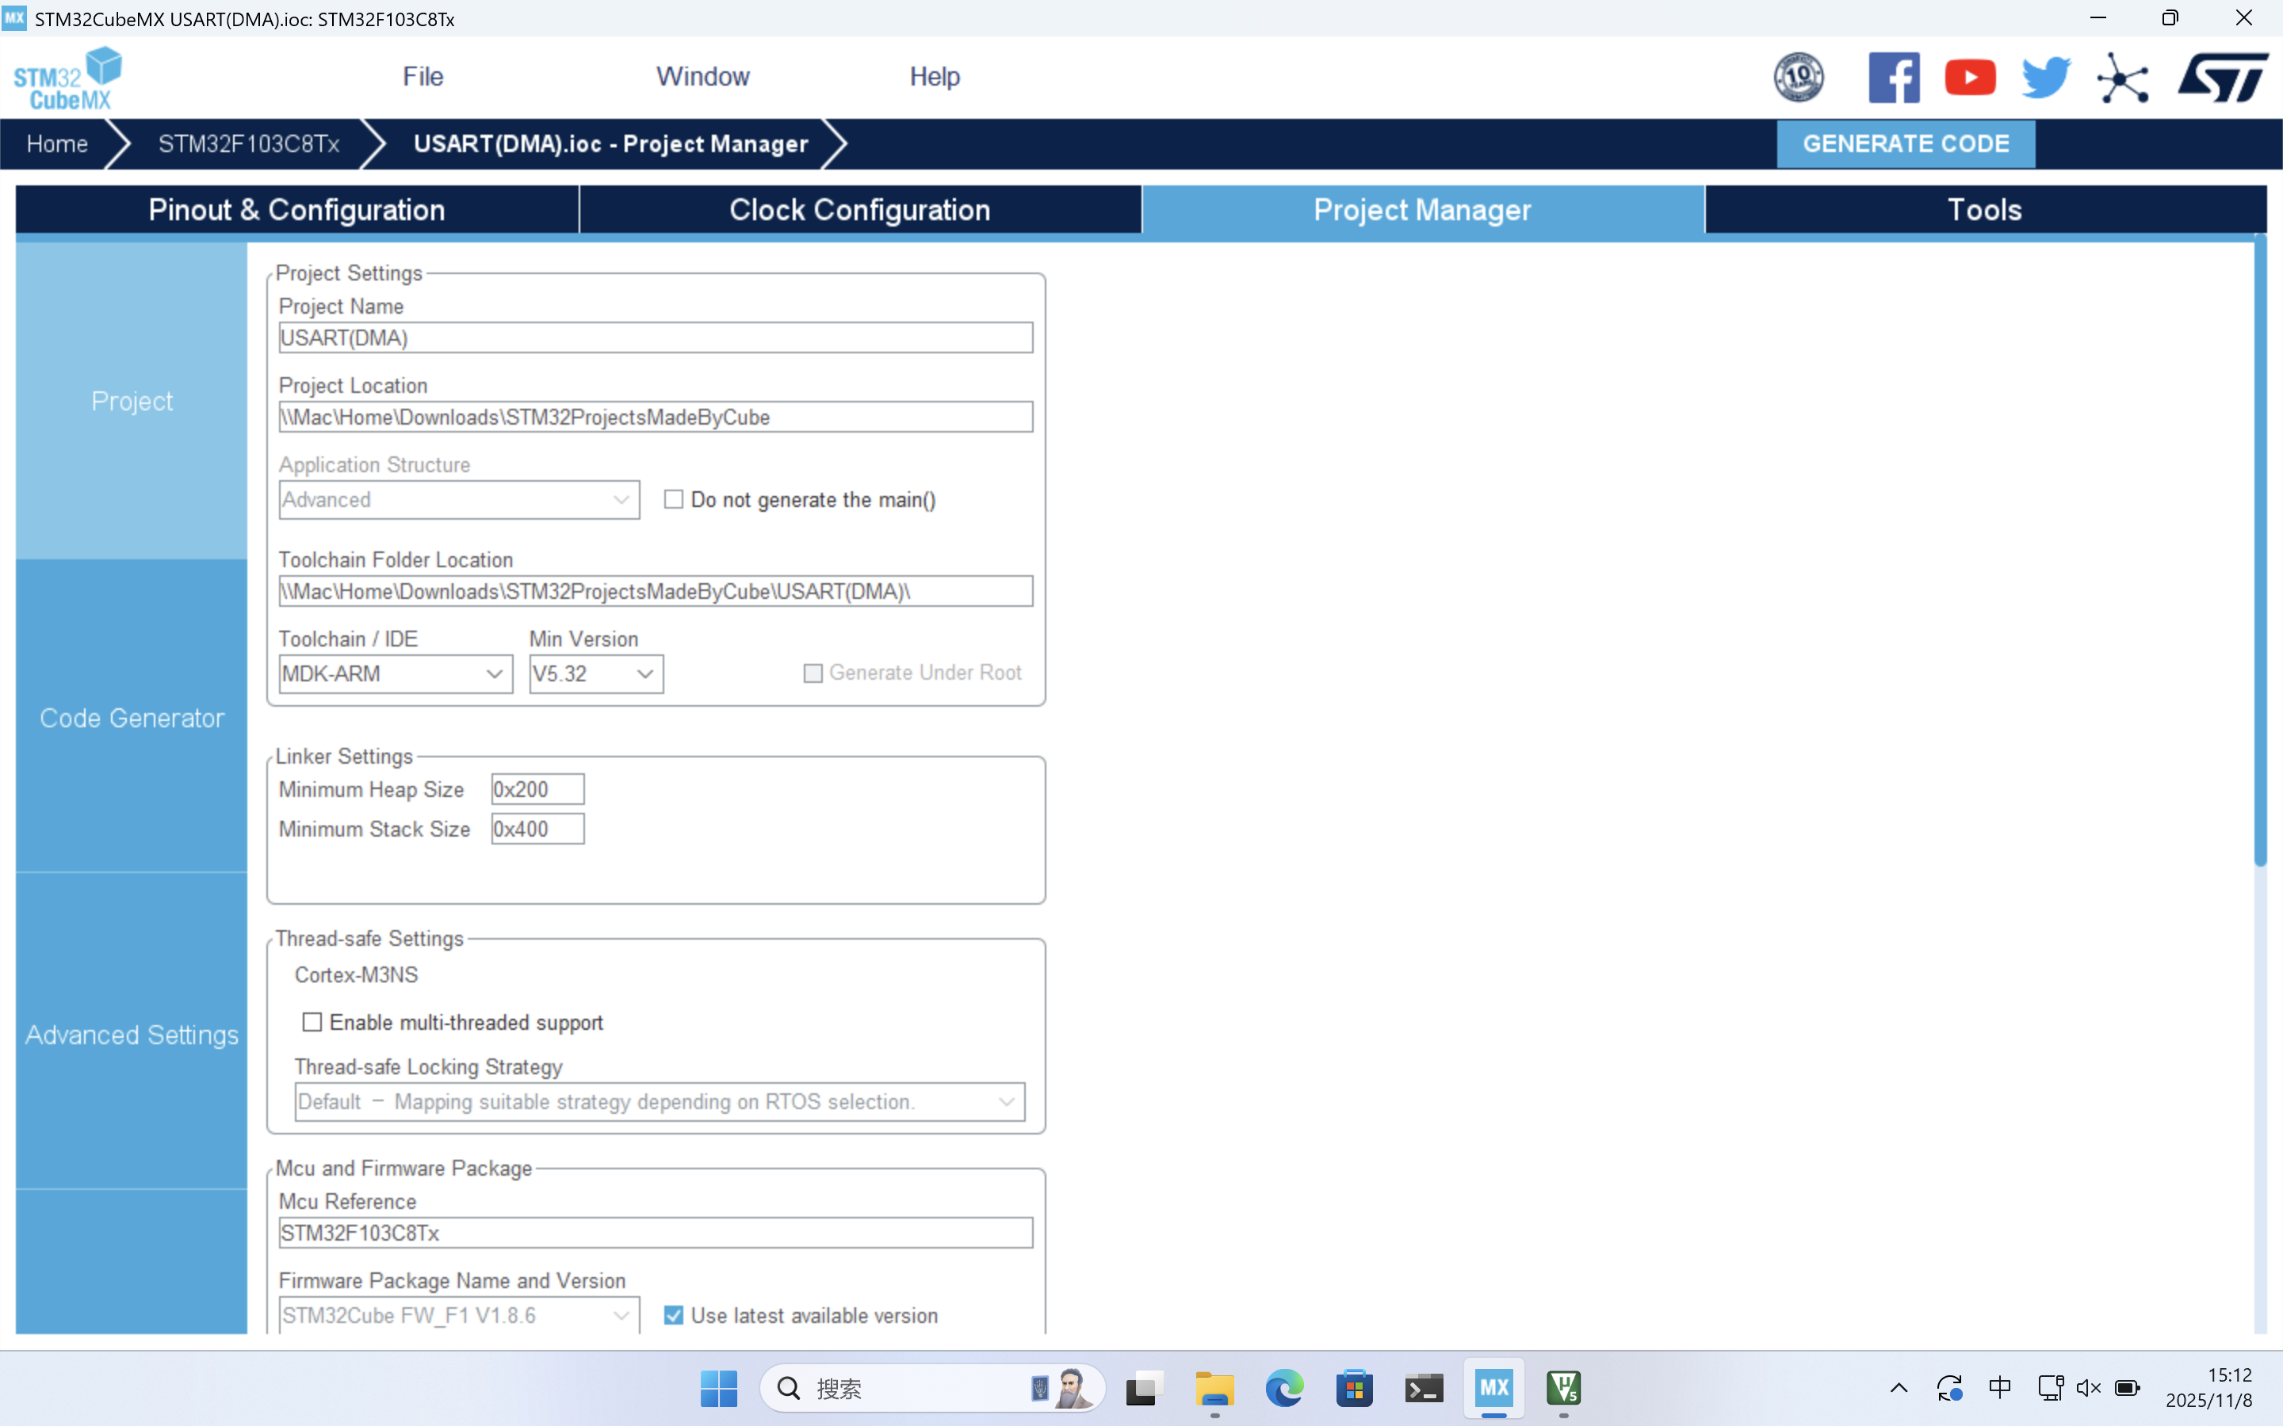Expand the Thread-safe Locking Strategy dropdown
The image size is (2283, 1426).
coord(660,1101)
